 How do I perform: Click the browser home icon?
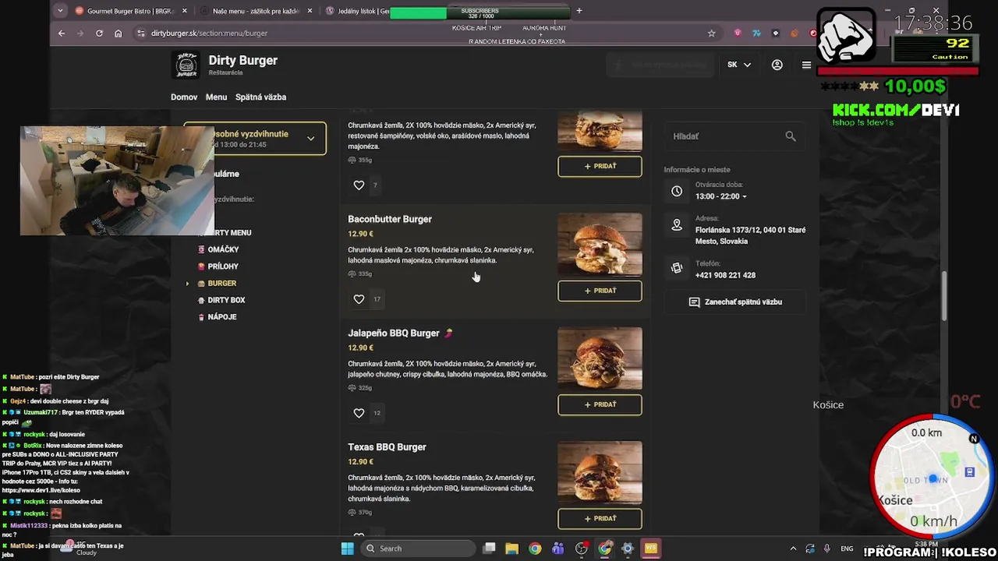(x=118, y=33)
